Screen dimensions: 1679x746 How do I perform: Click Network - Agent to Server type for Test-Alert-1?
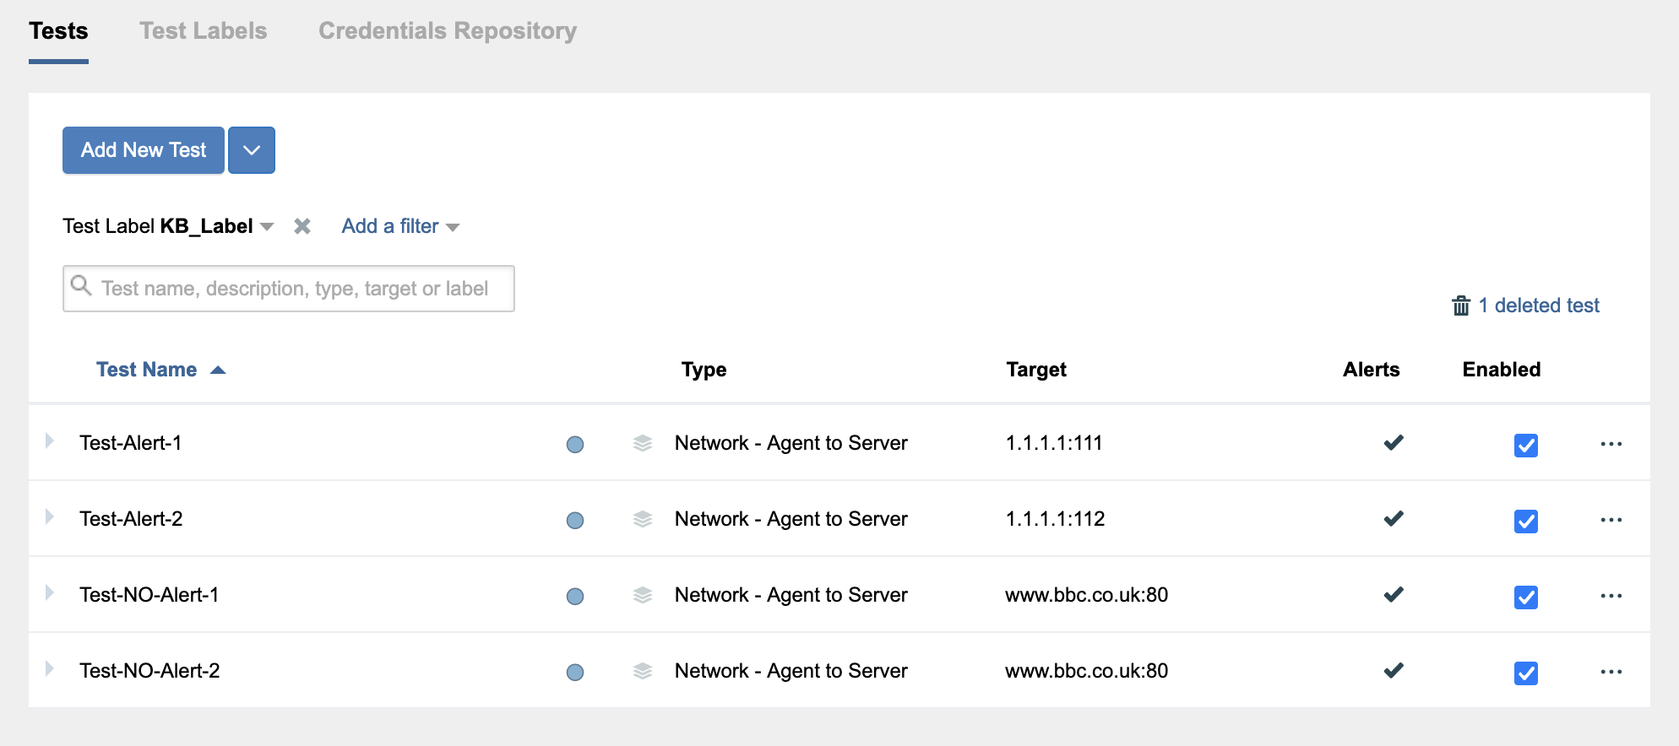(791, 443)
